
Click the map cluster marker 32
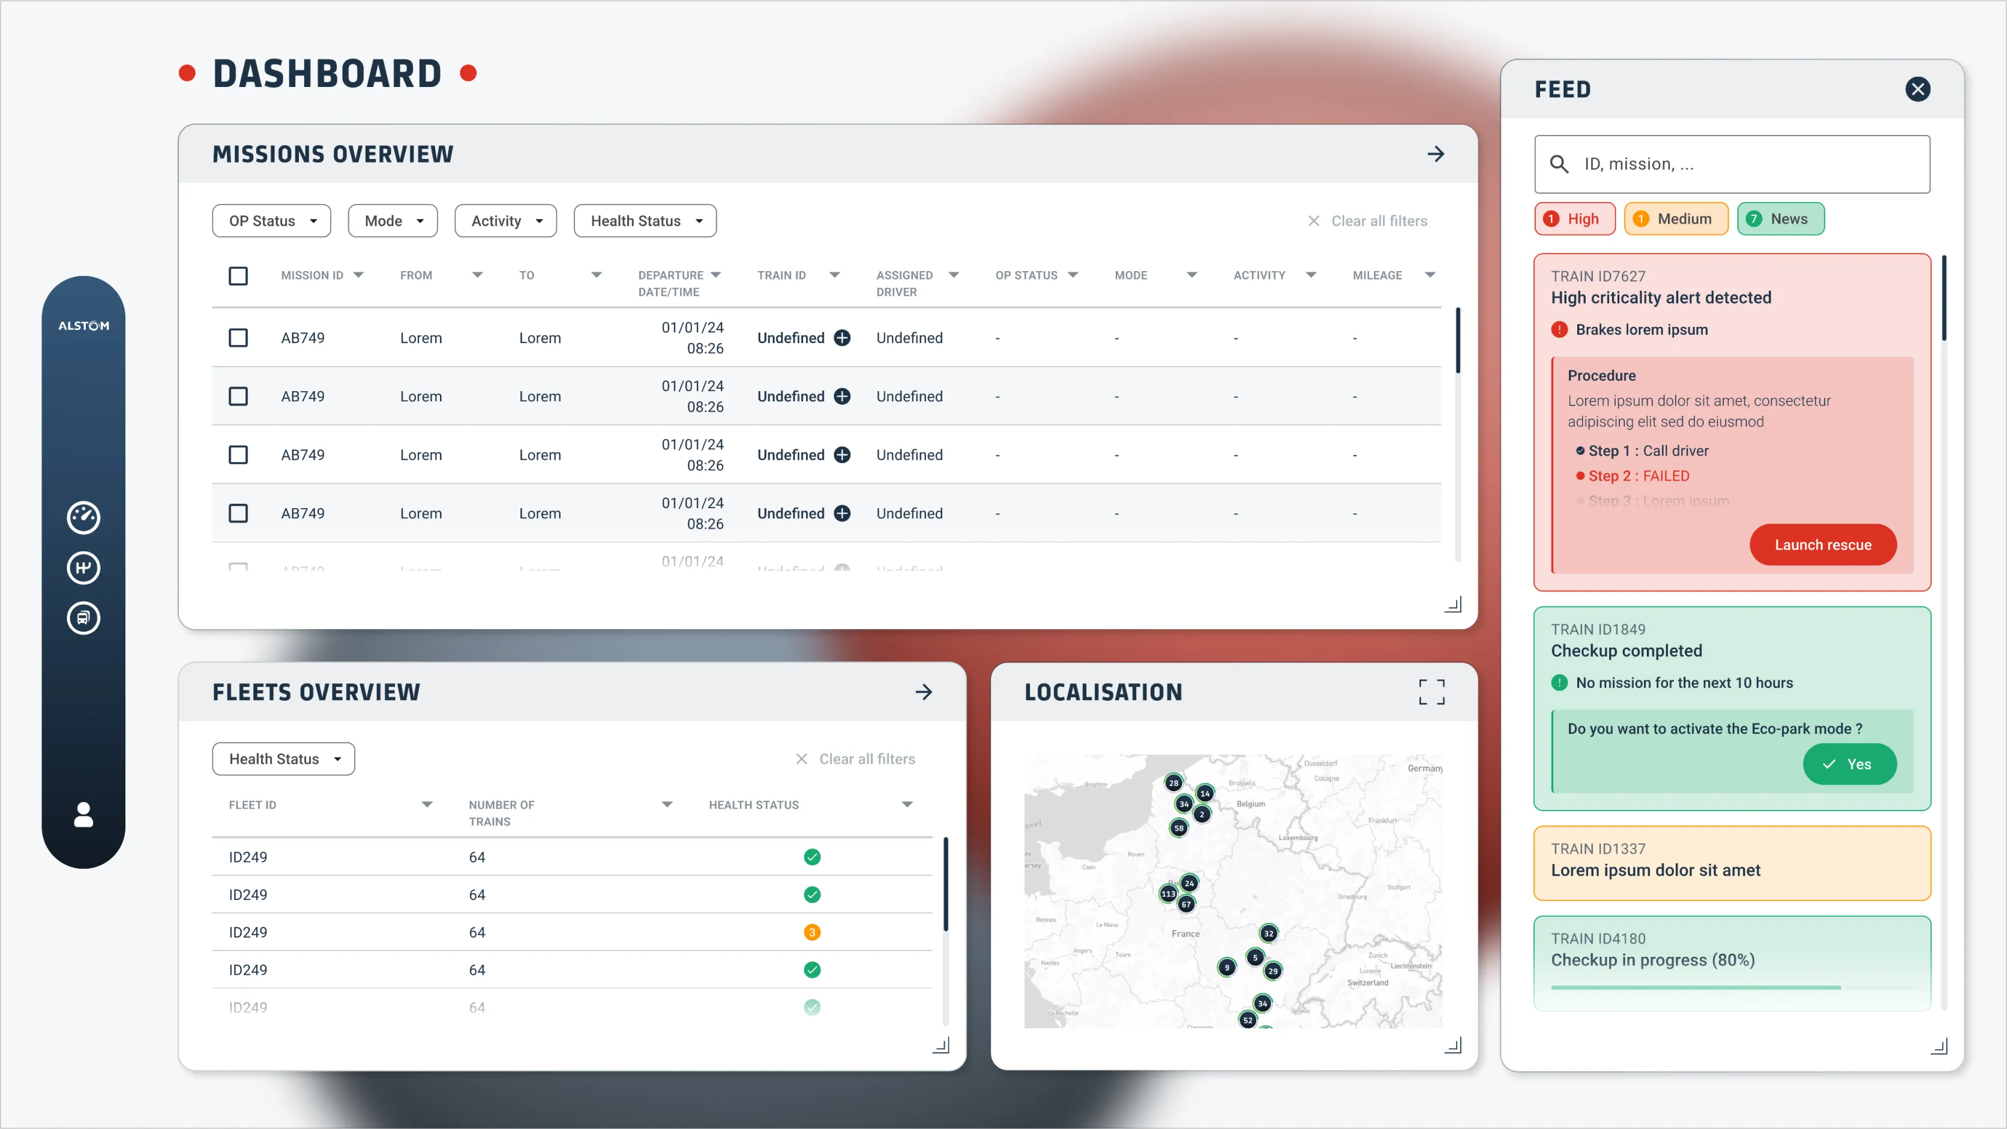pos(1268,933)
